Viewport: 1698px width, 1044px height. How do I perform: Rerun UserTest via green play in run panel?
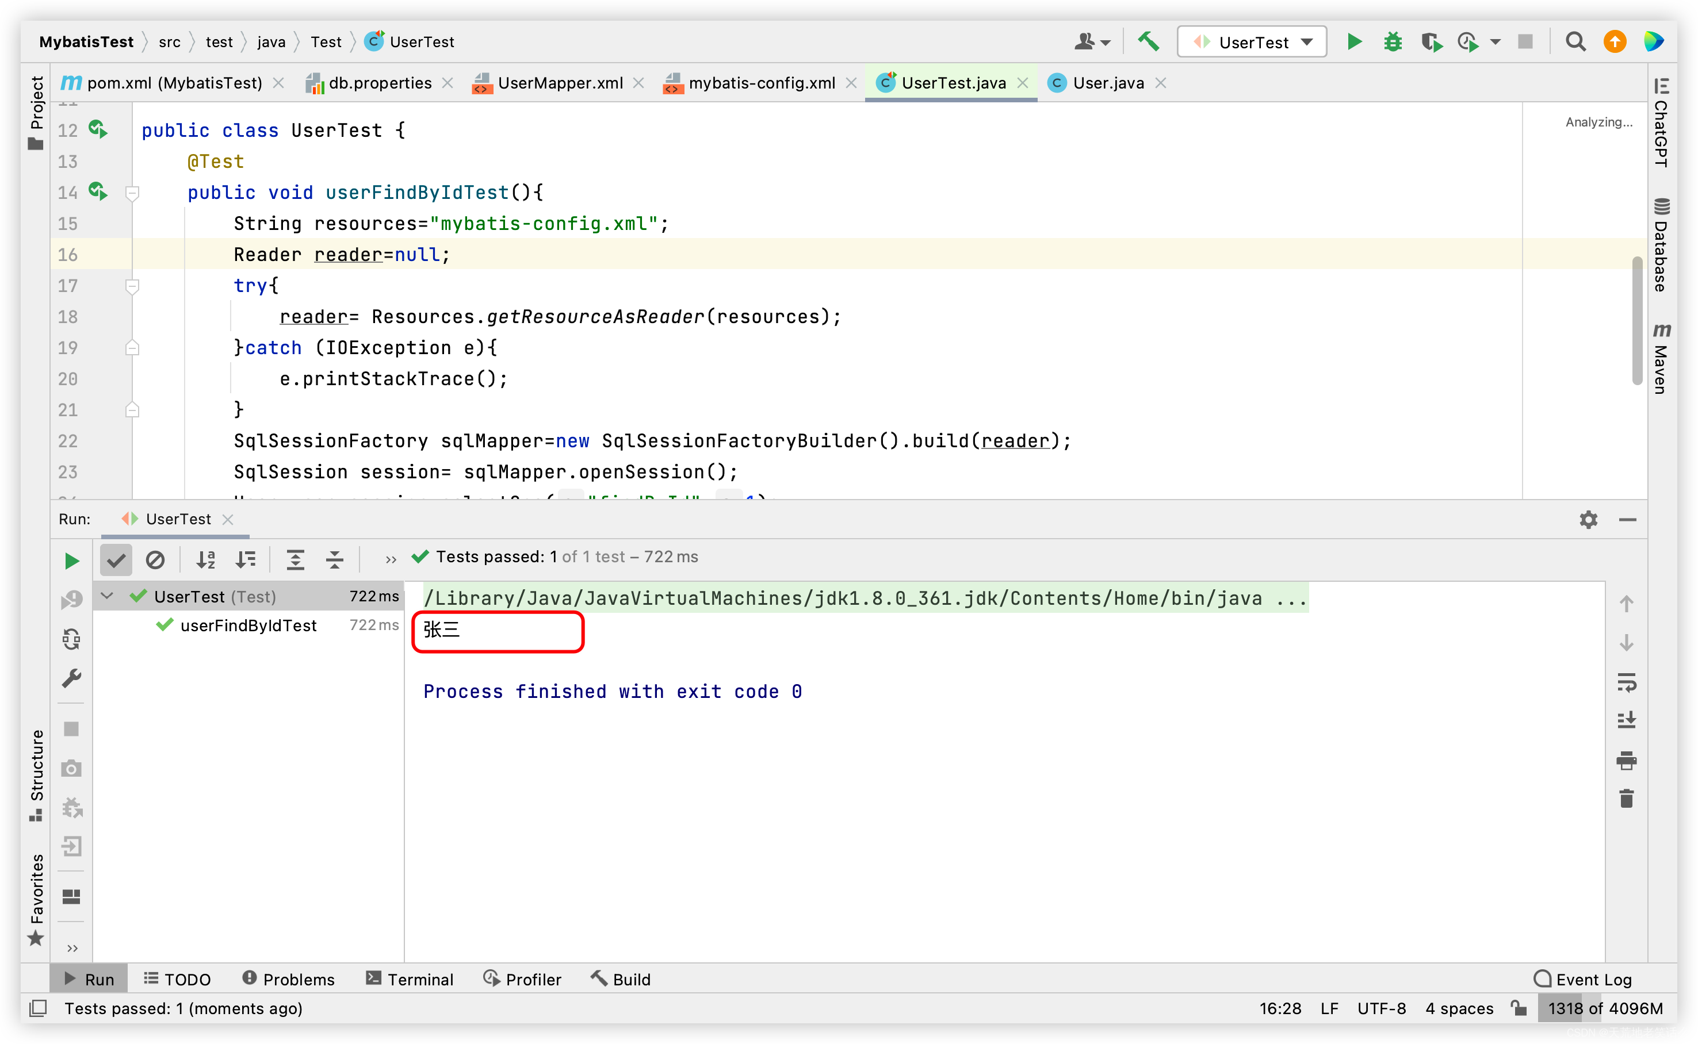71,561
